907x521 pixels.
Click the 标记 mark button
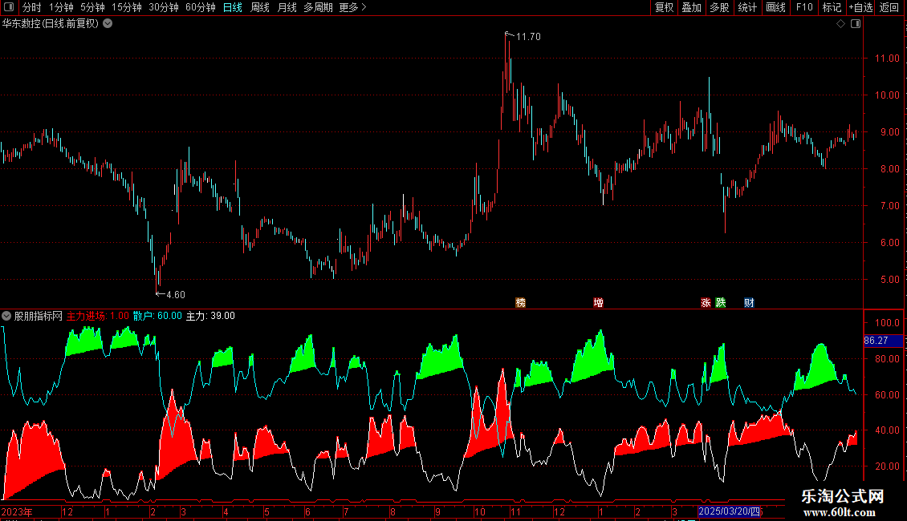coord(832,7)
